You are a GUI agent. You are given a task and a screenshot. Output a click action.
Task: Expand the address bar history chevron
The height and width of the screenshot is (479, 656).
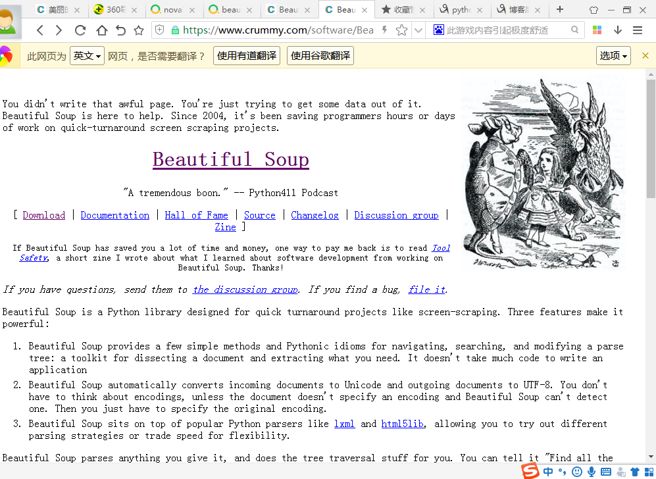(418, 30)
